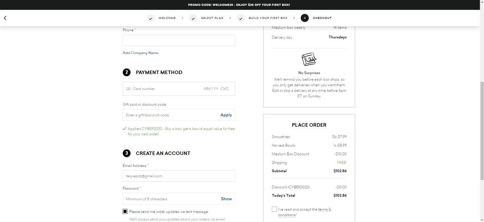
Task: Show the password characters
Action: point(226,199)
